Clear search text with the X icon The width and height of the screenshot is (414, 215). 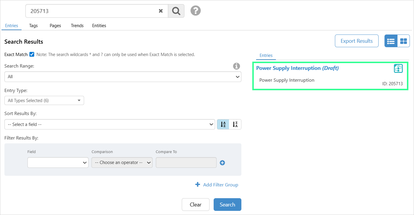click(161, 11)
